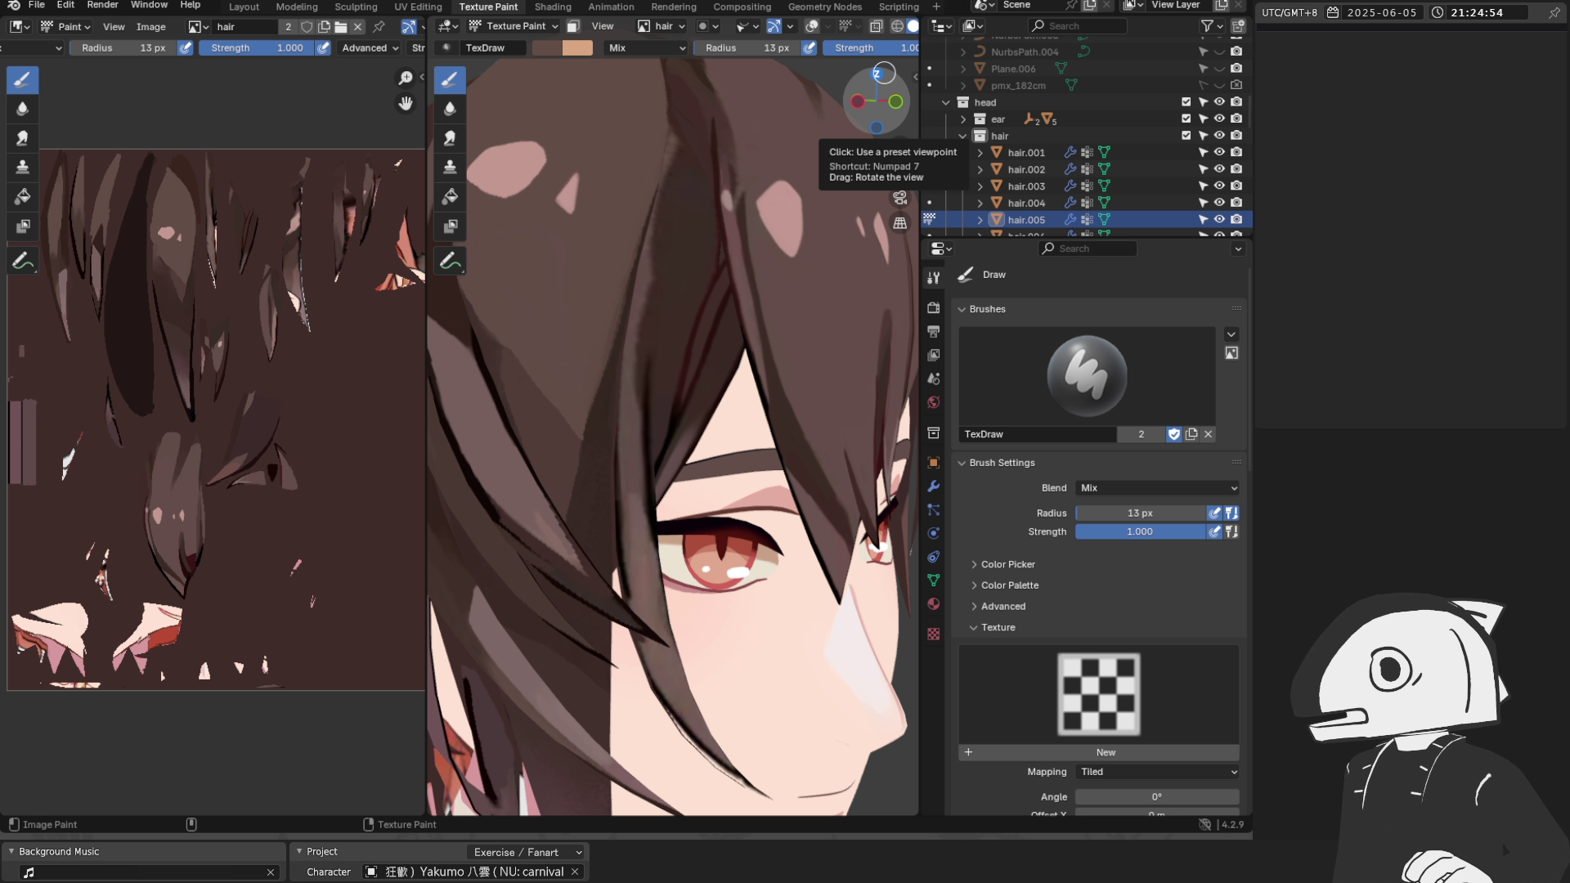Clear the Character field with X
The width and height of the screenshot is (1570, 883).
point(575,872)
